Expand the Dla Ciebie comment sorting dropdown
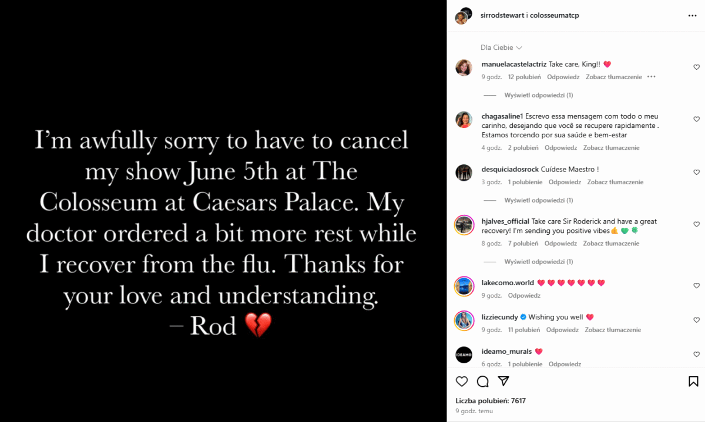Screen dimensions: 705x422 click(x=501, y=48)
